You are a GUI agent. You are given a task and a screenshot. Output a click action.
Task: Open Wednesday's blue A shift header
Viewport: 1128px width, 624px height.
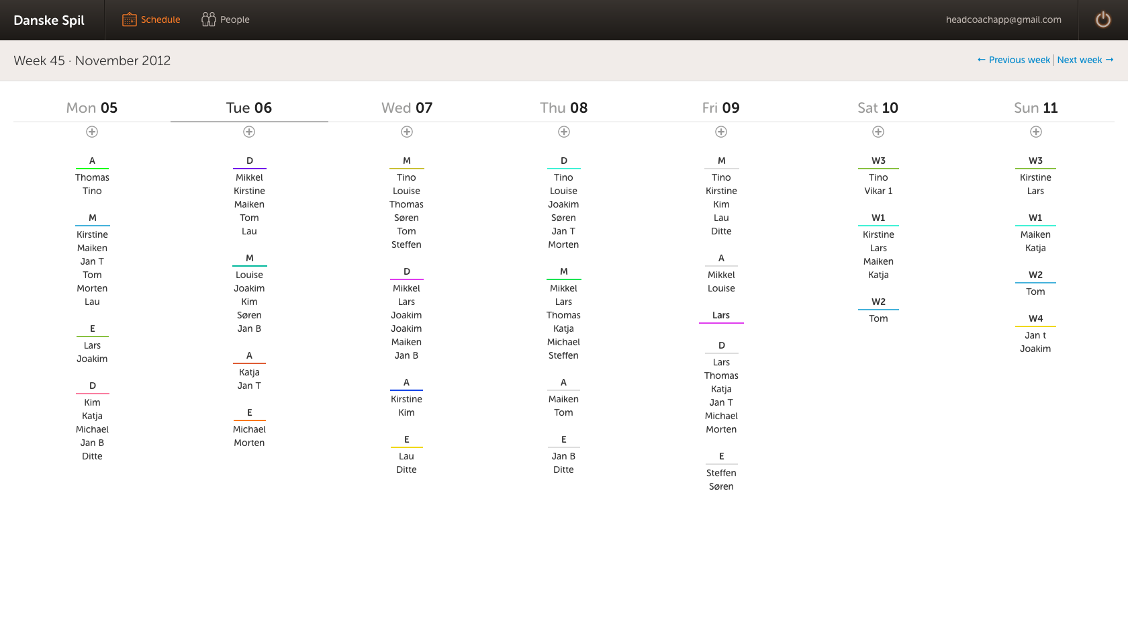pyautogui.click(x=407, y=383)
